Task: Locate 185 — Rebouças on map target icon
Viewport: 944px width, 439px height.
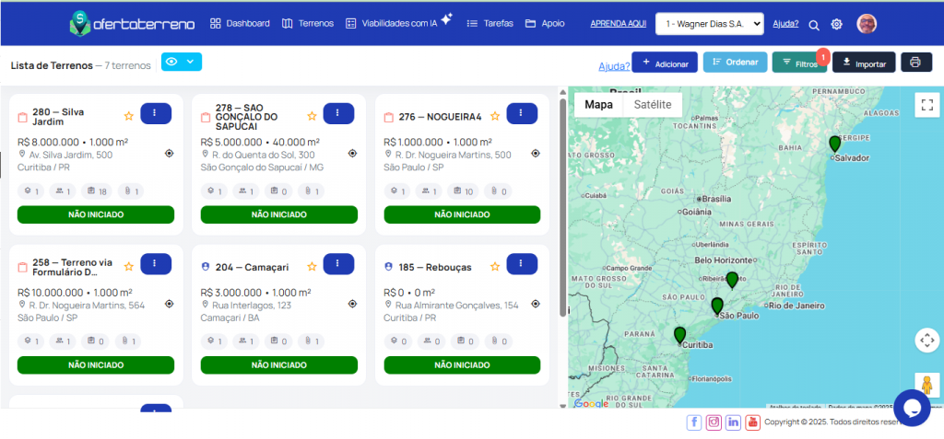Action: click(536, 304)
